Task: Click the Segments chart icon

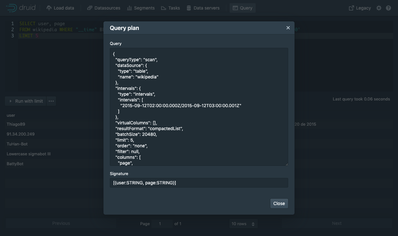Action: coord(129,8)
